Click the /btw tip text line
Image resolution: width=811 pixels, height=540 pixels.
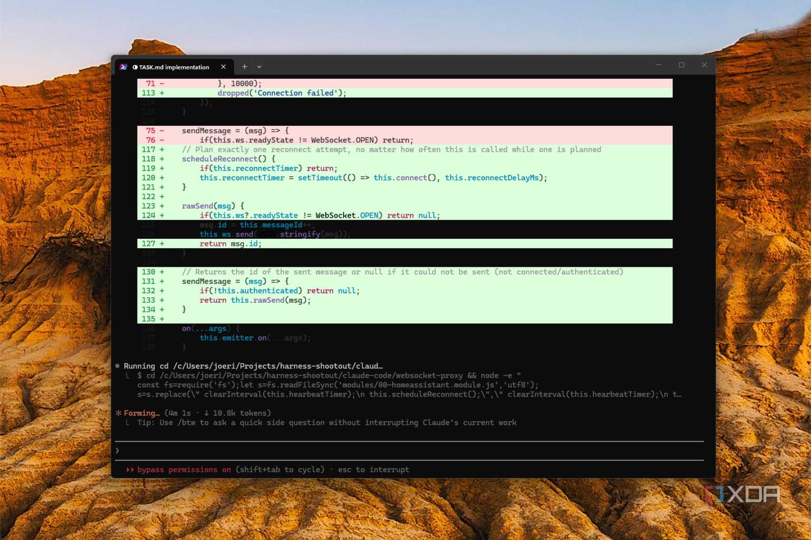[327, 423]
